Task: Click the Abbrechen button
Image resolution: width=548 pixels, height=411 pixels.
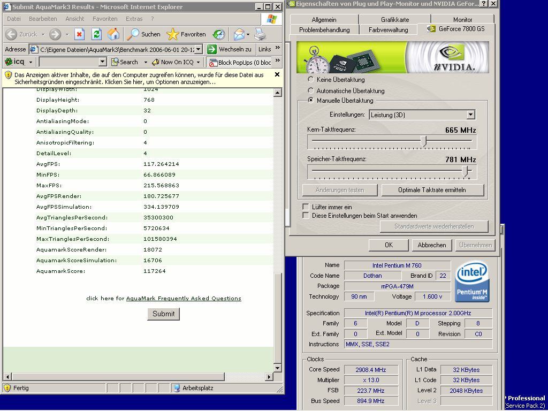Action: [432, 245]
